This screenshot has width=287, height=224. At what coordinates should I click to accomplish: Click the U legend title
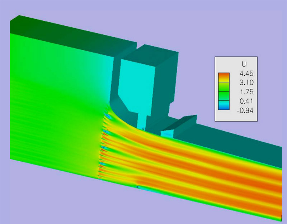pyautogui.click(x=244, y=64)
